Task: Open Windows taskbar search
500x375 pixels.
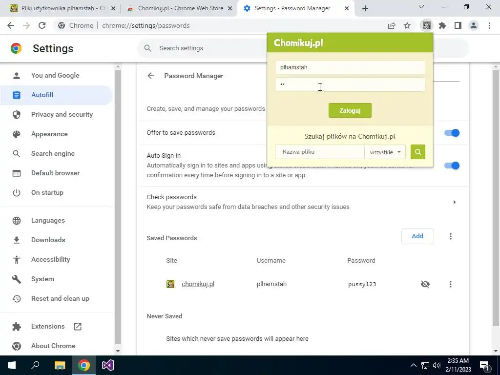Action: (x=35, y=365)
